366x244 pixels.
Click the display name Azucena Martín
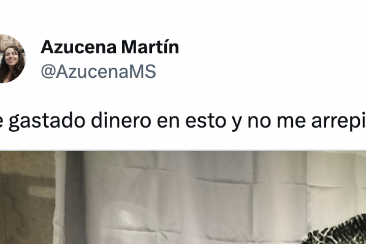pyautogui.click(x=110, y=47)
